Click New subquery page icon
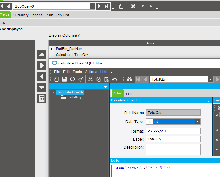The height and width of the screenshot is (177, 220). click(121, 6)
